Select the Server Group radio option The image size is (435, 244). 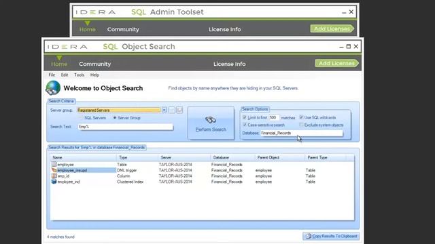tap(115, 118)
